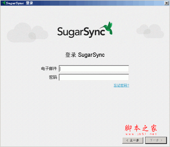Screen dimensions: 170x147
Task: Click the hummingbird icon in the title bar
Action: pyautogui.click(x=3, y=3)
